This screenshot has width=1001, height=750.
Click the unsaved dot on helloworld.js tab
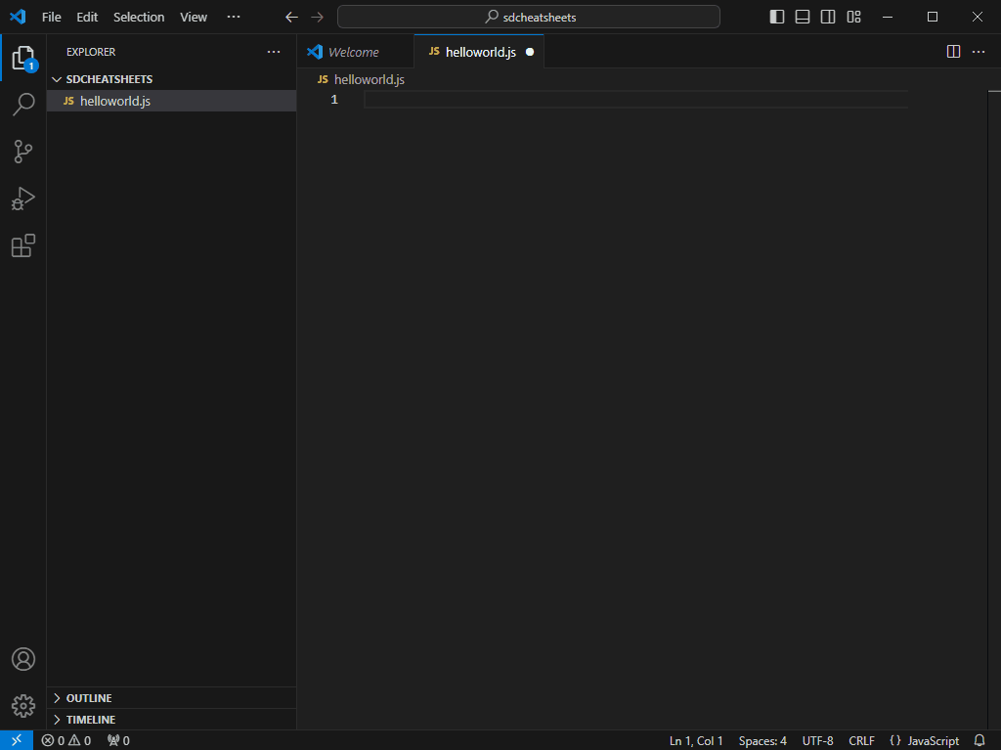[530, 52]
